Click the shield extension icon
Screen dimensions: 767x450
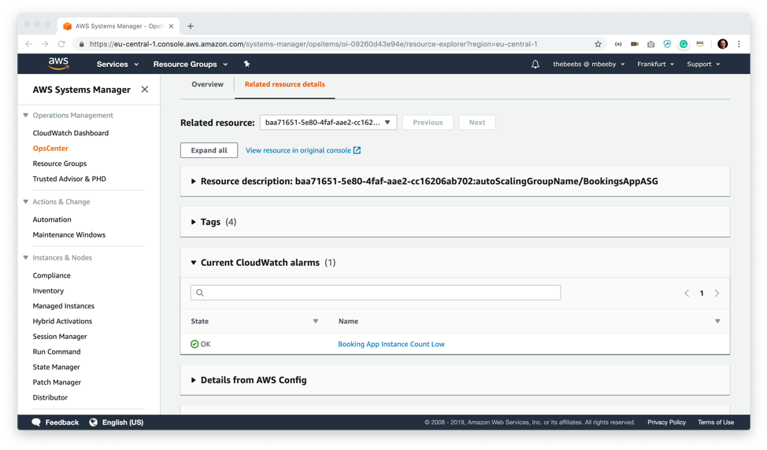(x=667, y=44)
